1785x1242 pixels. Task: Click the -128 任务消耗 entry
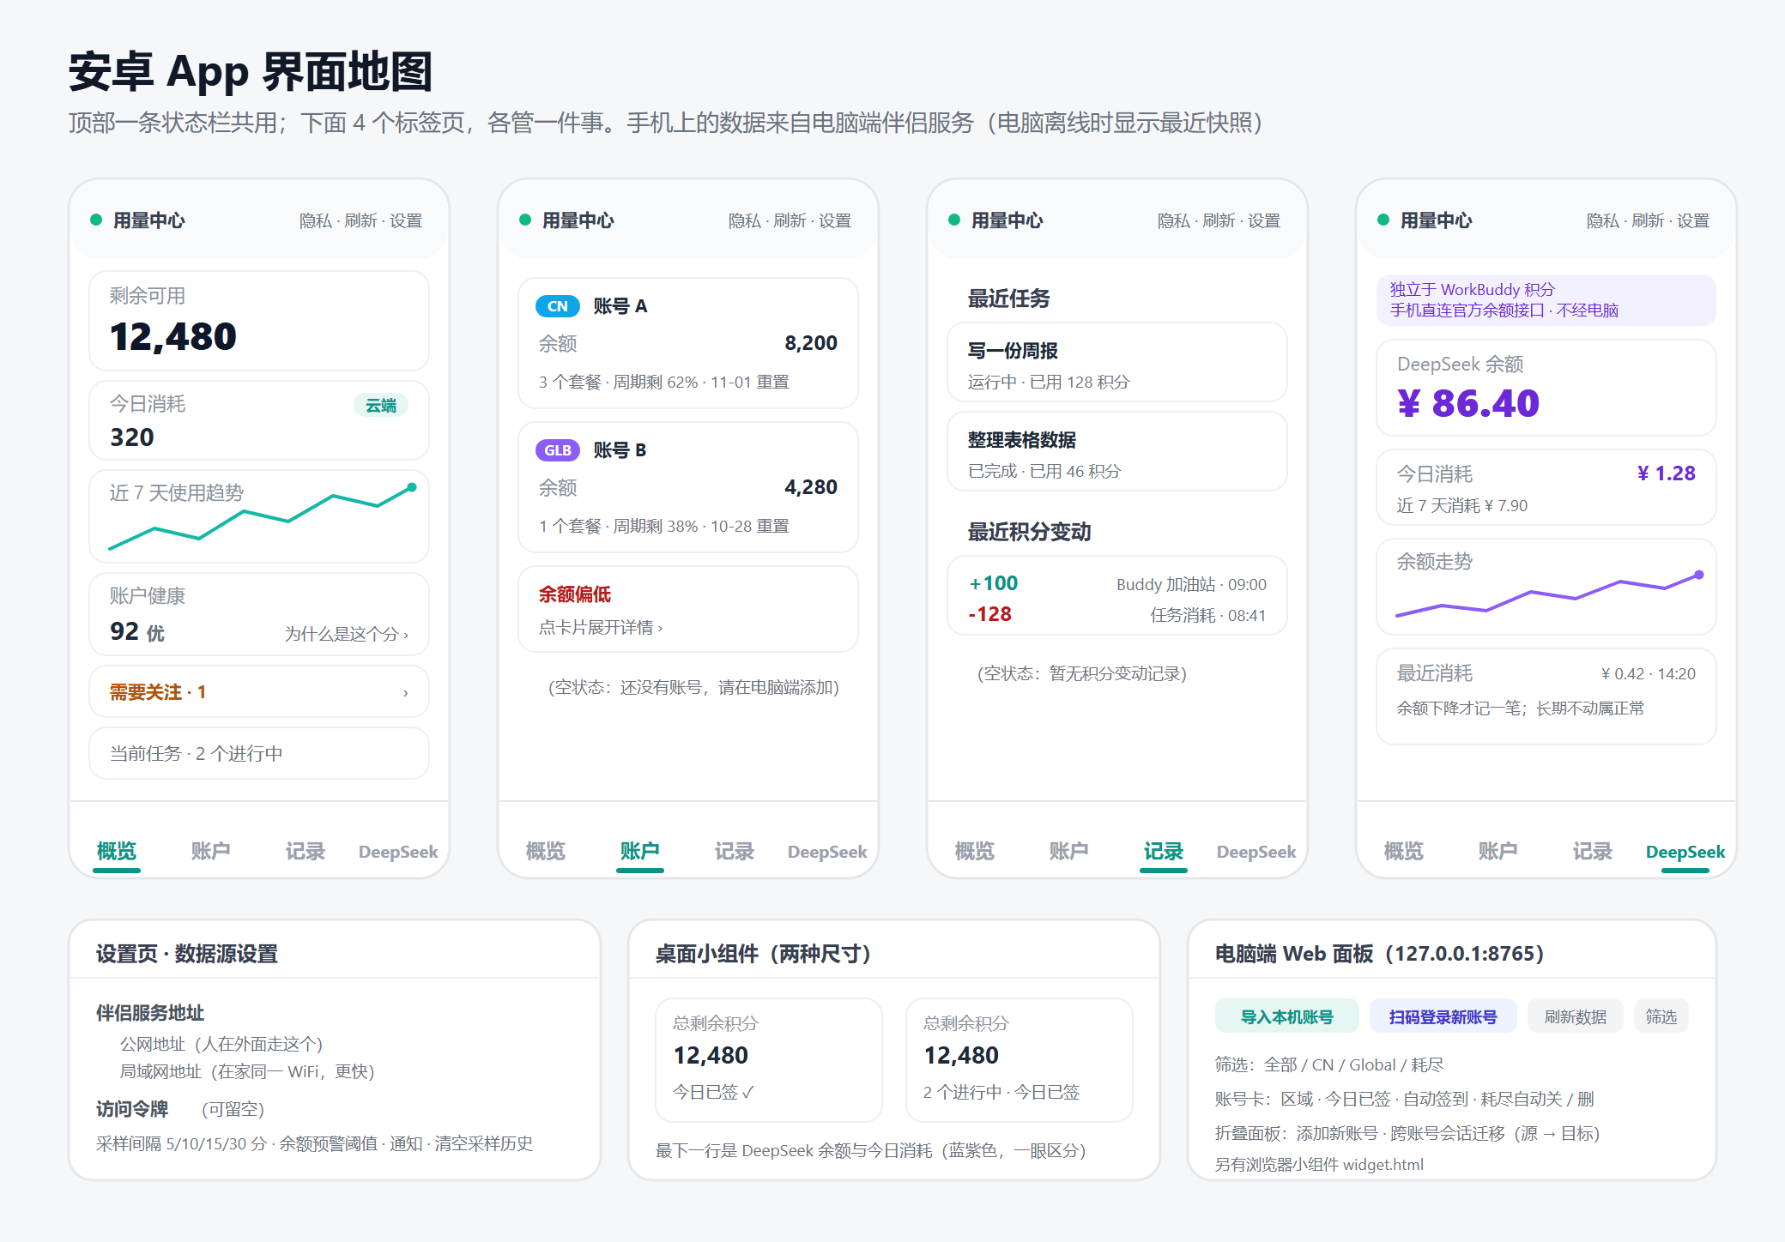coord(1117,615)
